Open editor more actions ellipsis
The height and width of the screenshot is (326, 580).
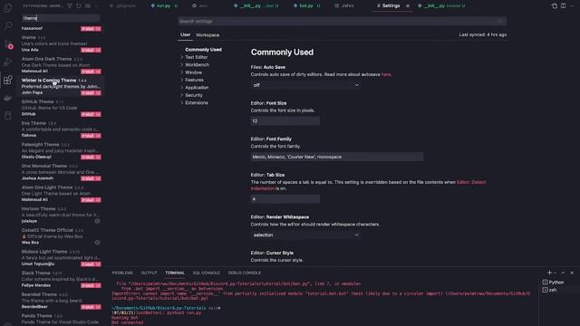tap(572, 6)
